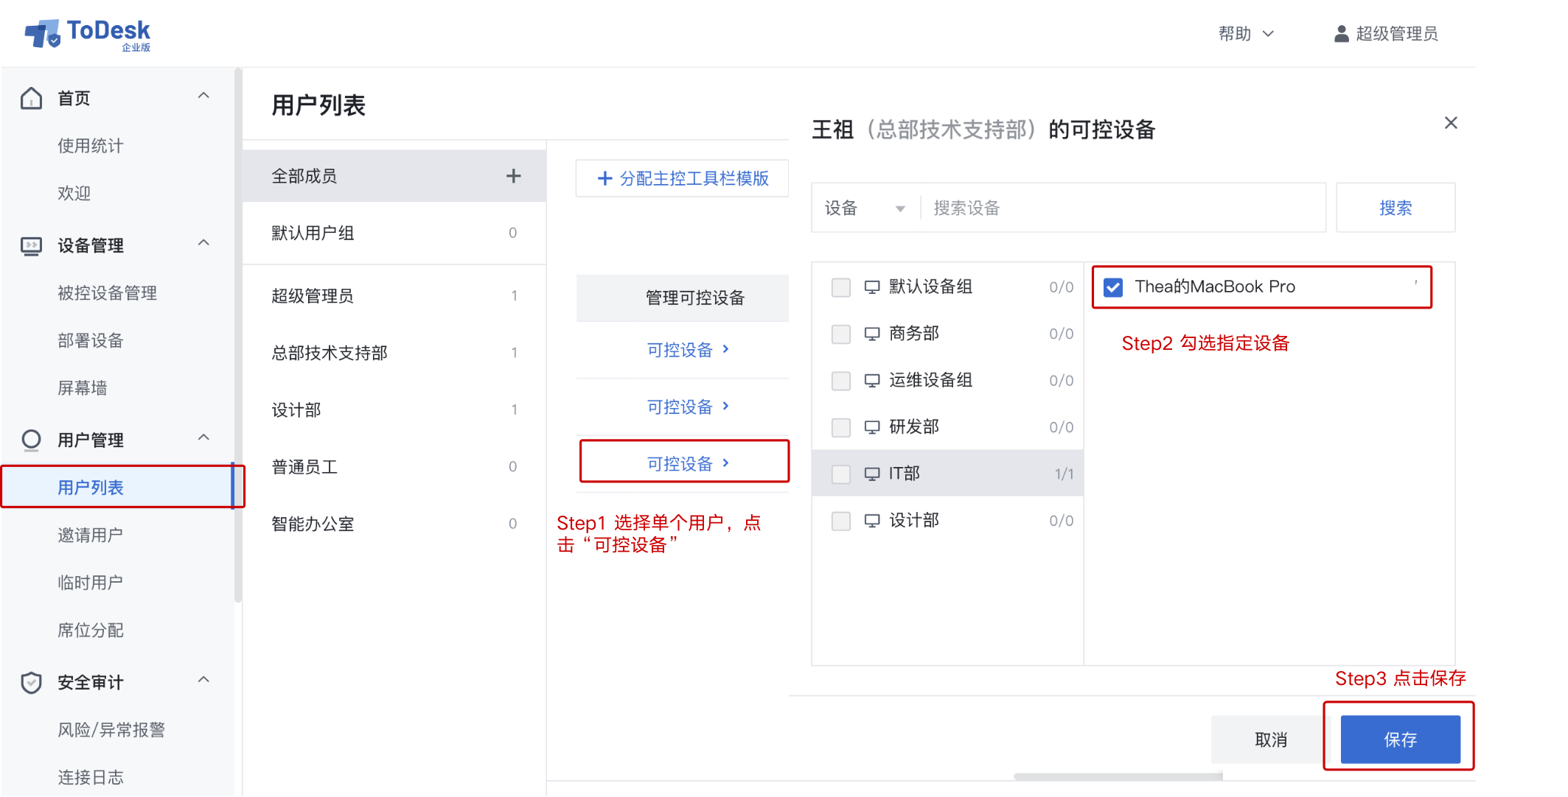This screenshot has height=797, width=1568.
Task: Click 管理可控设备 column header
Action: (x=683, y=298)
